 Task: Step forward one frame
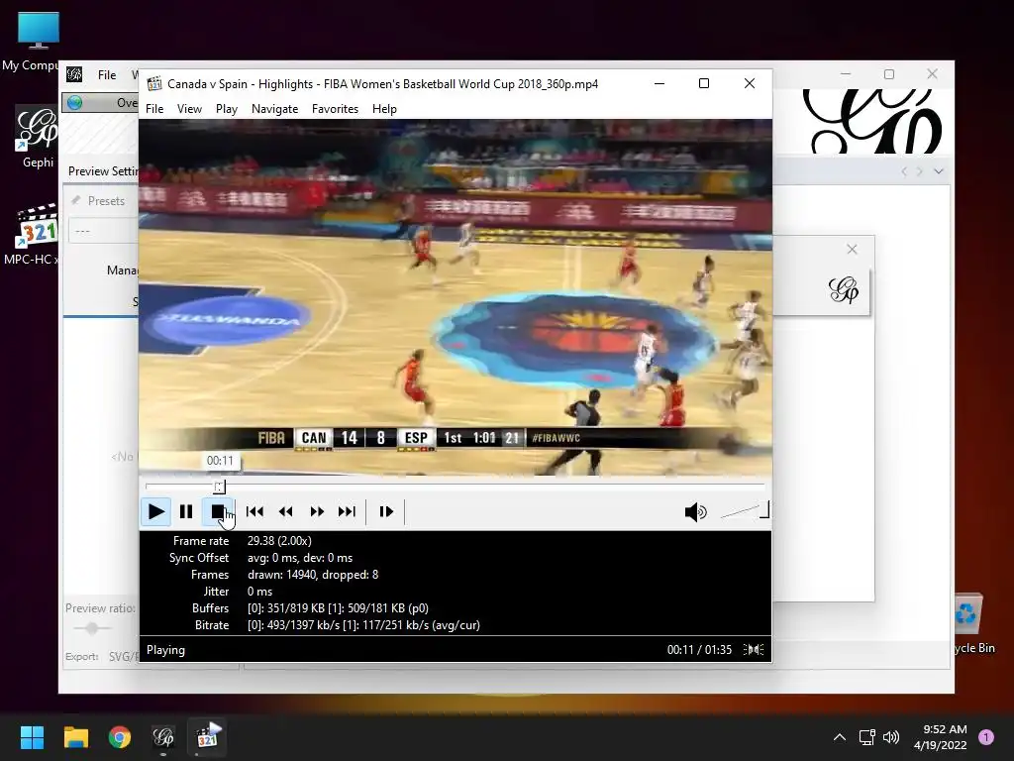click(x=386, y=512)
